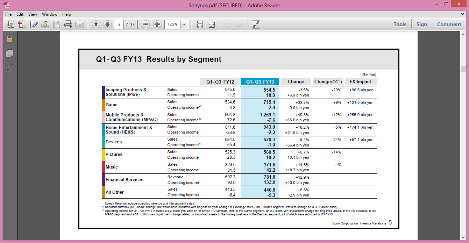Go to next page with down arrow
Screen dimensions: 469x243
[107, 24]
